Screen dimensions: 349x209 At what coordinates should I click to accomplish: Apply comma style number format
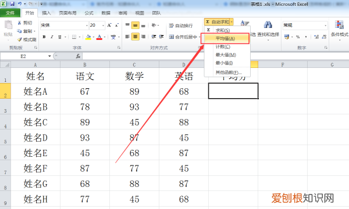pos(306,37)
